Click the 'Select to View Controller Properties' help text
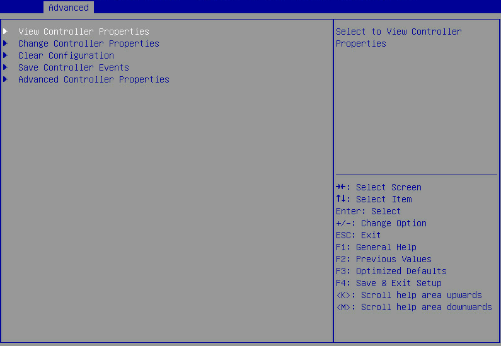 (399, 37)
